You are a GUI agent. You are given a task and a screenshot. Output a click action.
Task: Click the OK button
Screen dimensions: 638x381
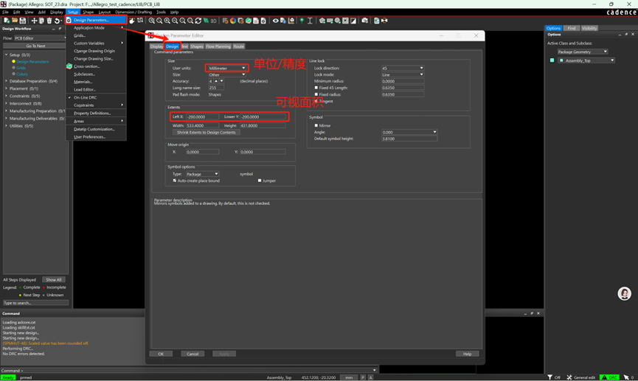161,354
